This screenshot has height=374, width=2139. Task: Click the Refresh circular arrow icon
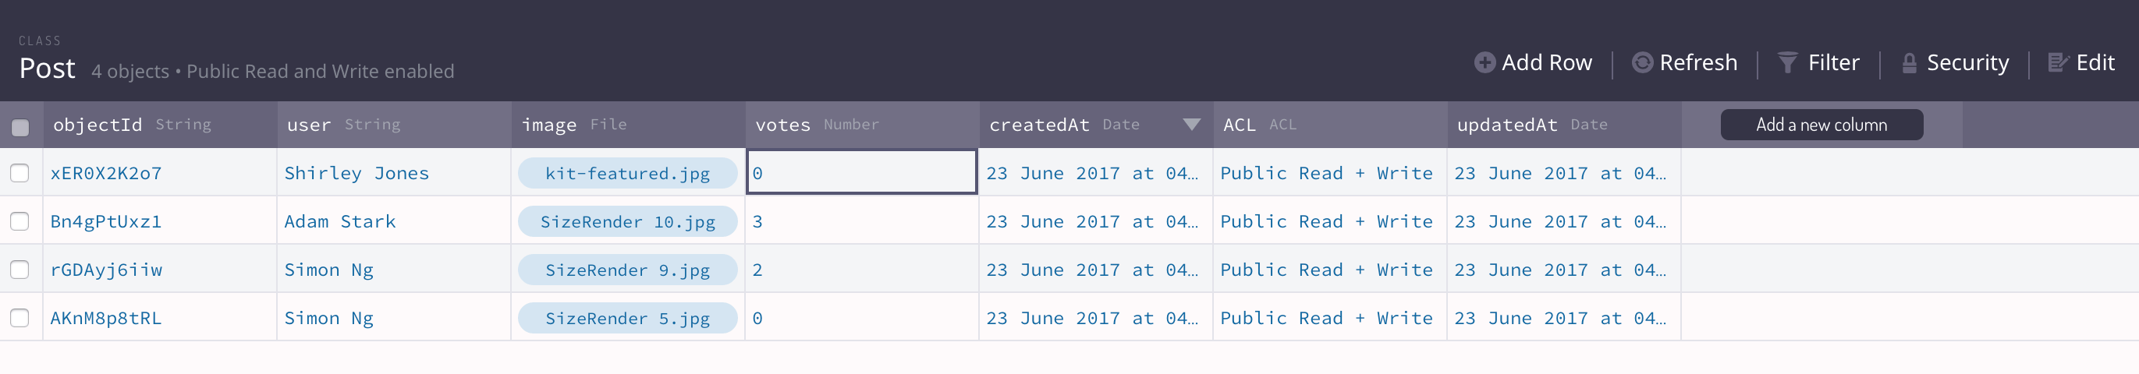click(1641, 62)
